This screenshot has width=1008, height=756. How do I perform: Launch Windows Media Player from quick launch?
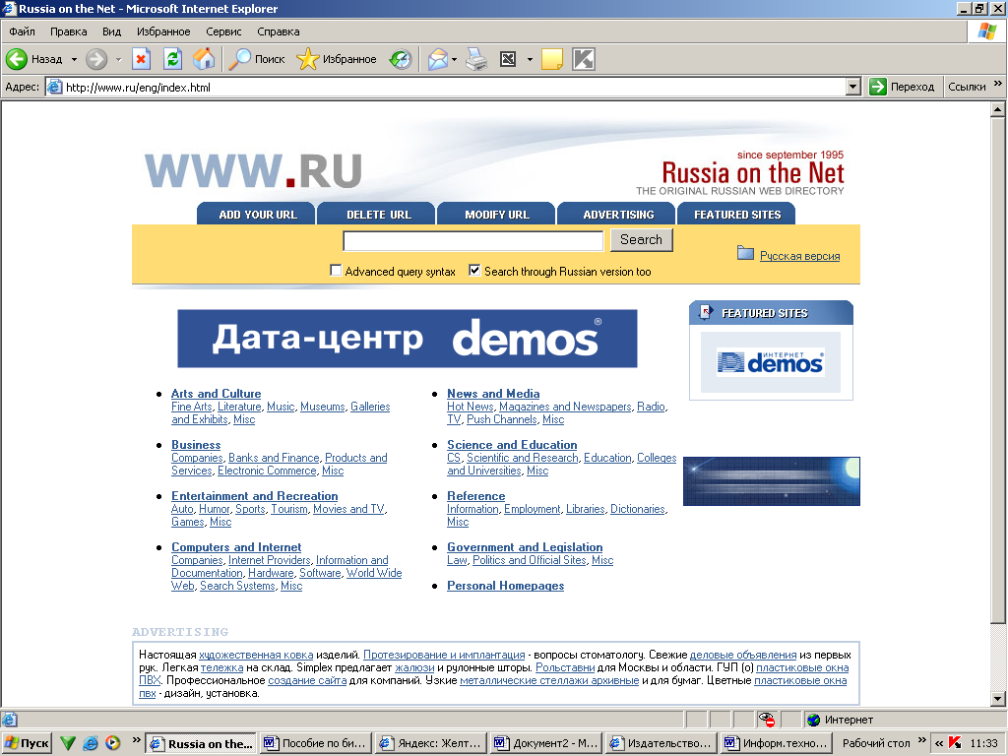112,743
